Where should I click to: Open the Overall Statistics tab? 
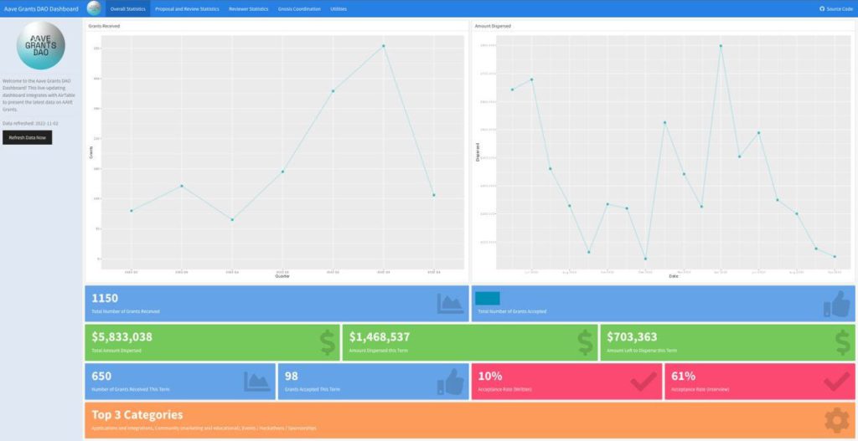(127, 8)
